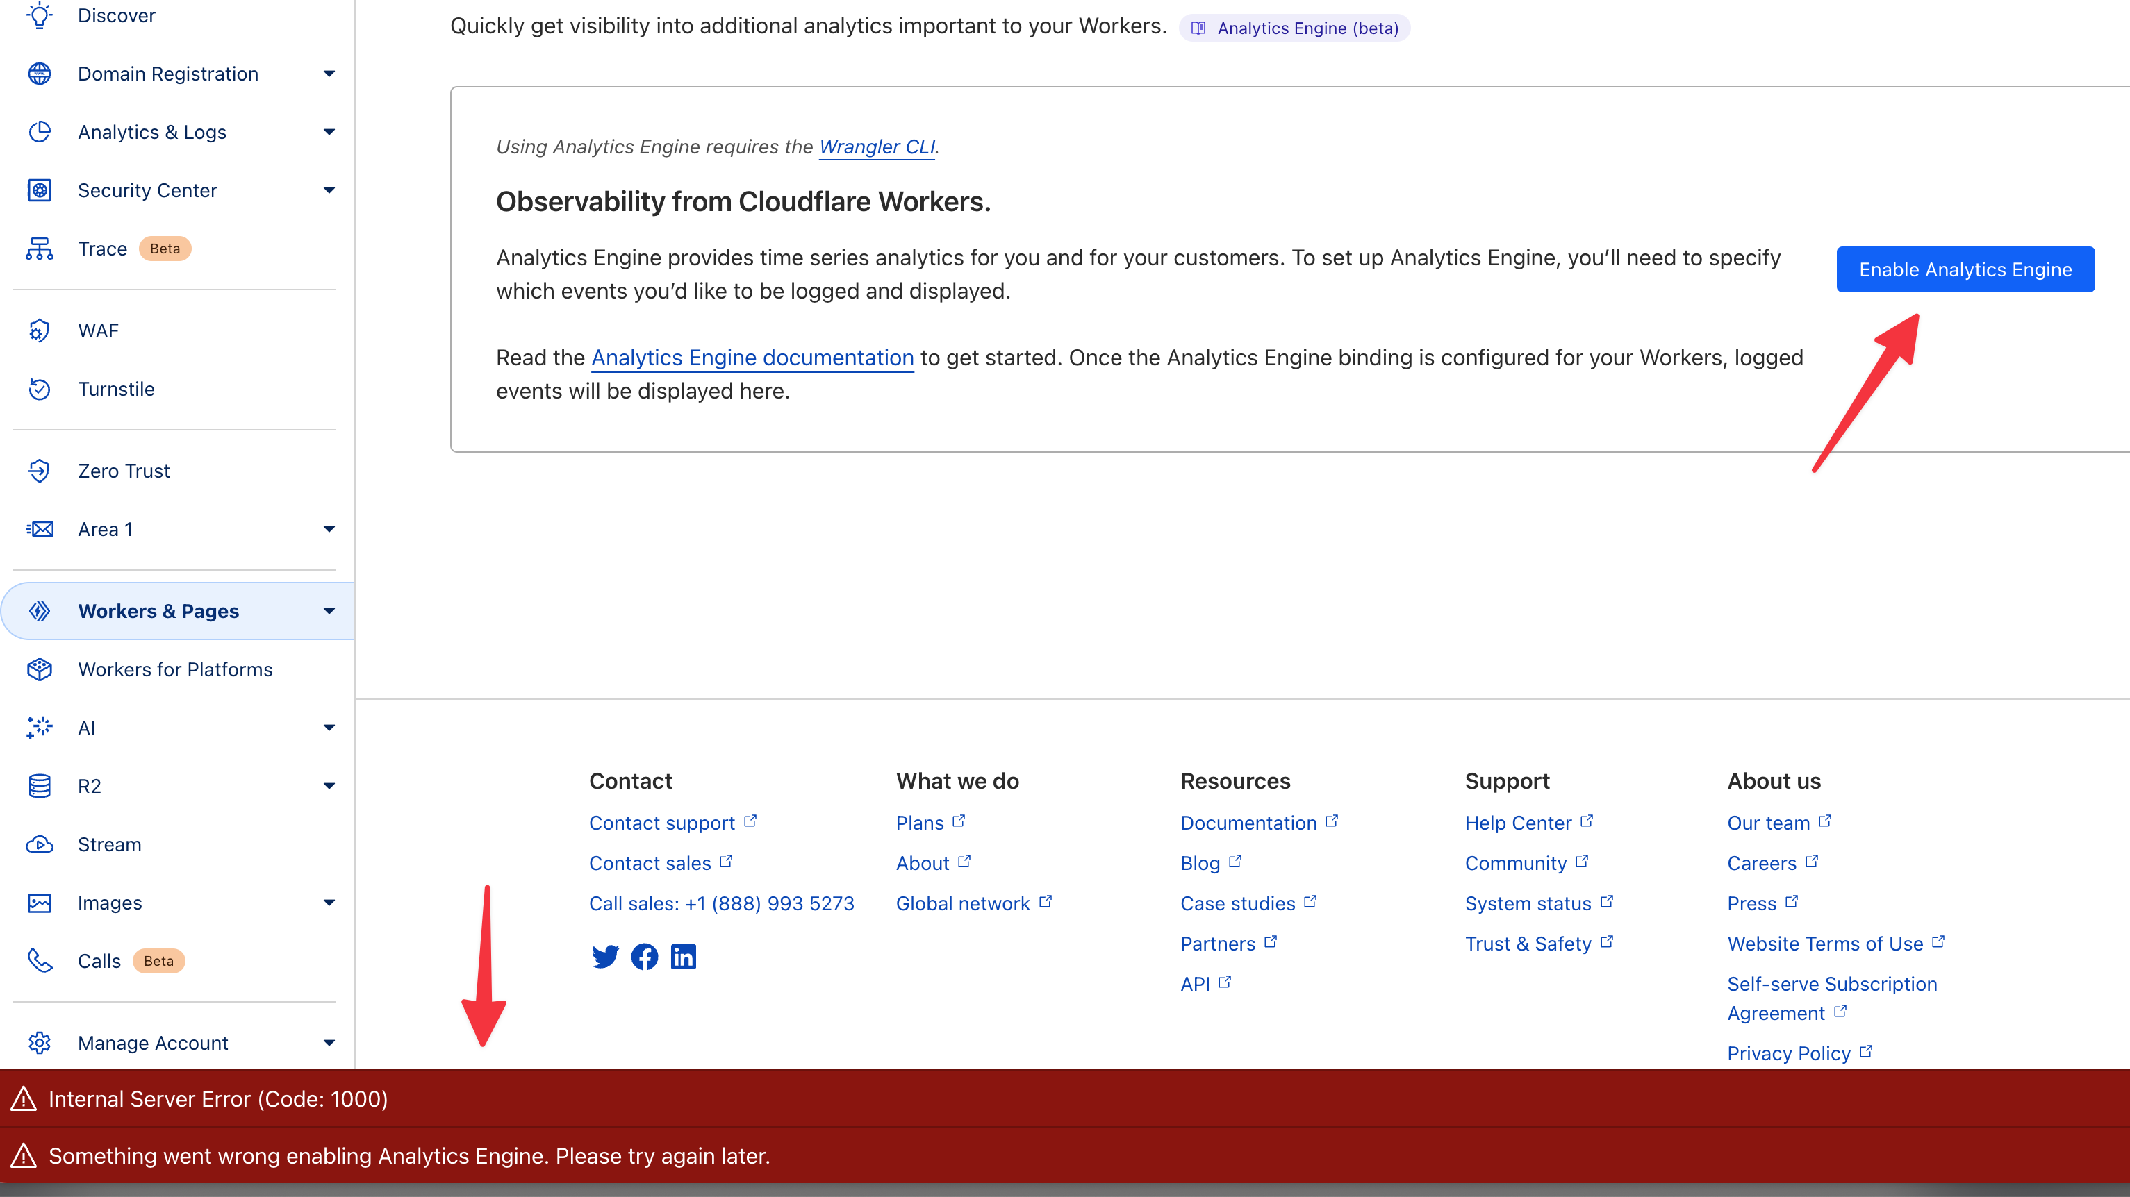Click the WAF shield icon
This screenshot has width=2130, height=1197.
(40, 330)
